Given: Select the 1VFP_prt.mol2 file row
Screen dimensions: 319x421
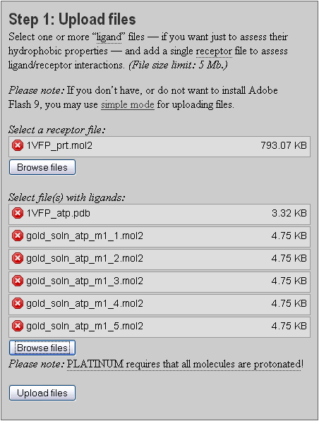Looking at the screenshot, I should click(159, 147).
